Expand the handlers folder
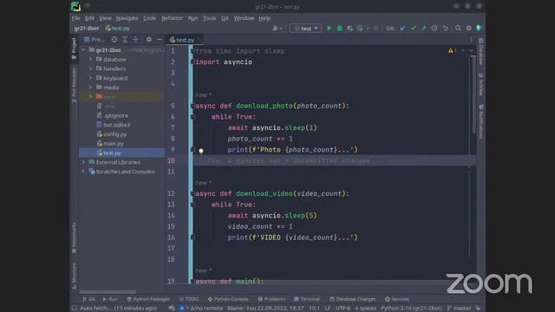This screenshot has width=555, height=312. pyautogui.click(x=90, y=68)
